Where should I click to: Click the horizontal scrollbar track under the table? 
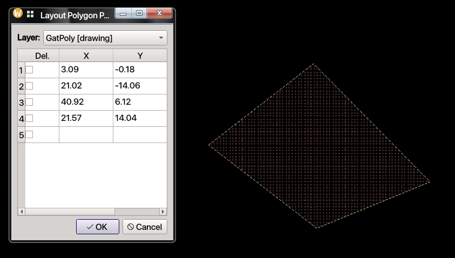(92, 212)
